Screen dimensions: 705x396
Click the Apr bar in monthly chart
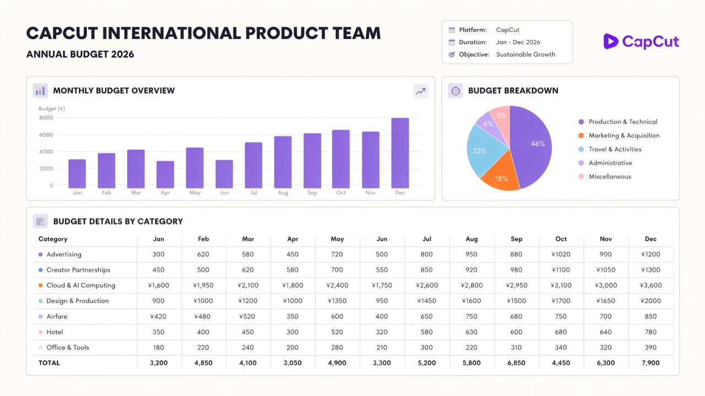[x=165, y=175]
